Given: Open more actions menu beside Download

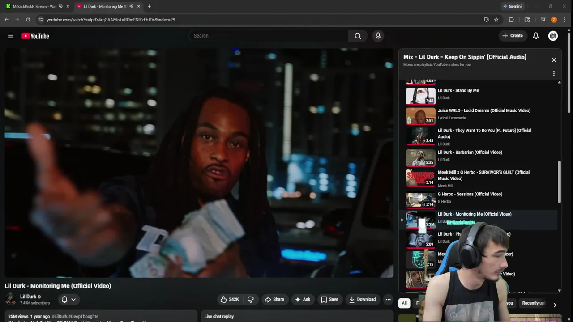Looking at the screenshot, I should 388,299.
